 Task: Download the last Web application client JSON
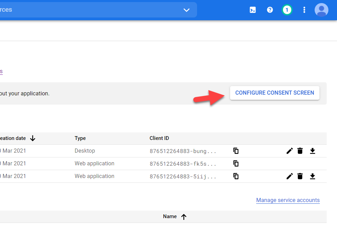[312, 176]
